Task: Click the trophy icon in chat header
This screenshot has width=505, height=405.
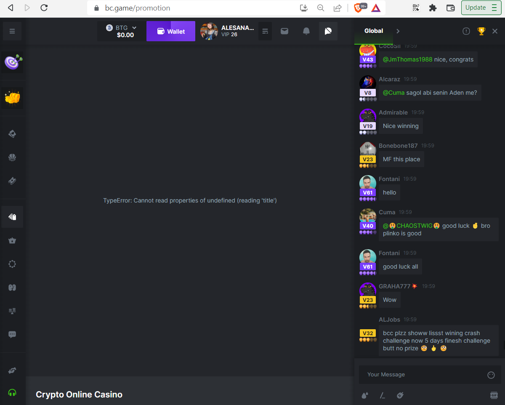Action: (481, 31)
